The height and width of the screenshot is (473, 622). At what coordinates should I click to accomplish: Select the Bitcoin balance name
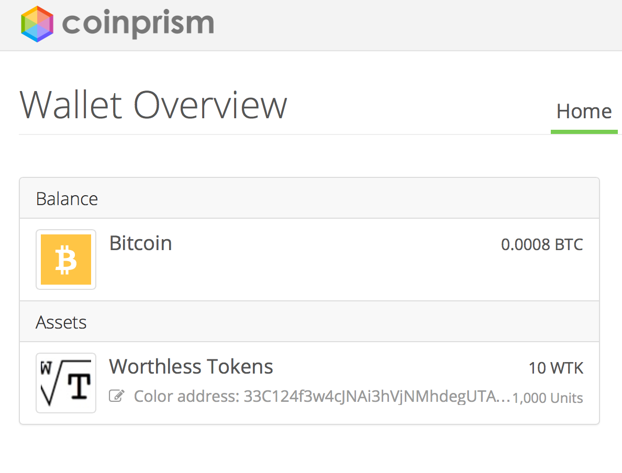point(140,243)
